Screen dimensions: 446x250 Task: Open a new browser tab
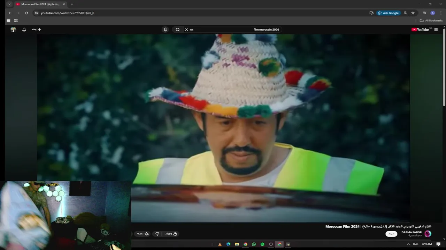[72, 4]
